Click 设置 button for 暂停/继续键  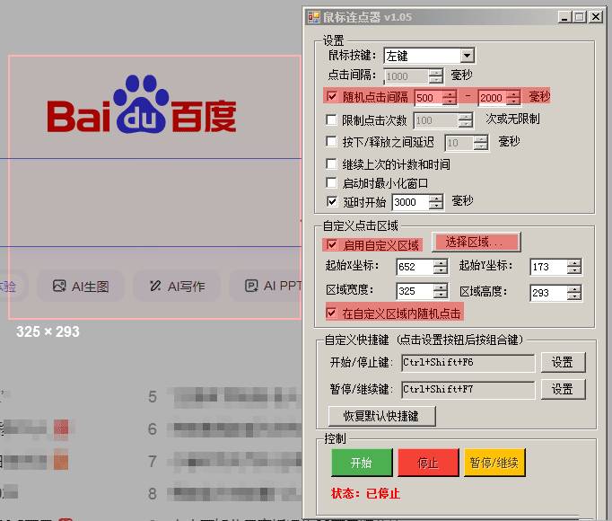[x=563, y=389]
